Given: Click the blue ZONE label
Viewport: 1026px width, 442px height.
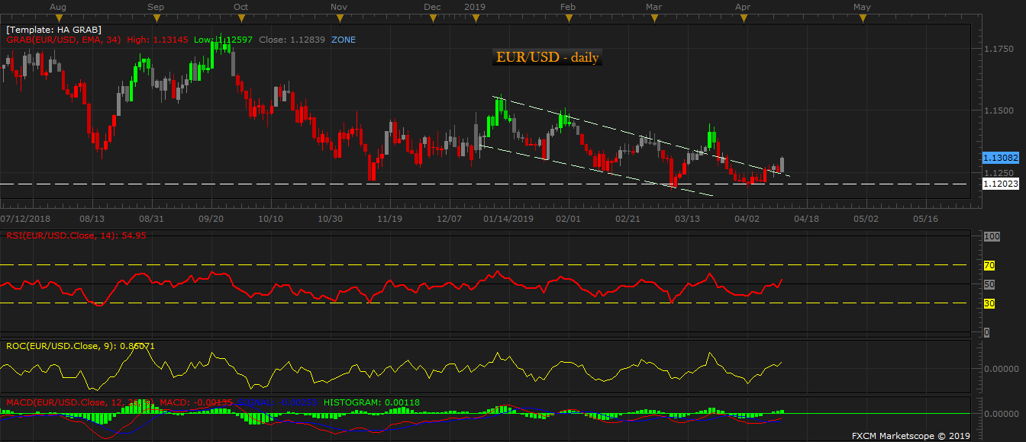Looking at the screenshot, I should tap(343, 40).
